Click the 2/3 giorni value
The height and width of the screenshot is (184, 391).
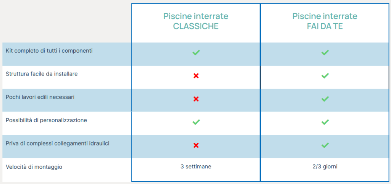325,166
